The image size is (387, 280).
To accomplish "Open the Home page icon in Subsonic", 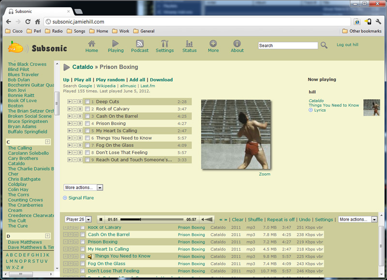I will click(x=91, y=44).
